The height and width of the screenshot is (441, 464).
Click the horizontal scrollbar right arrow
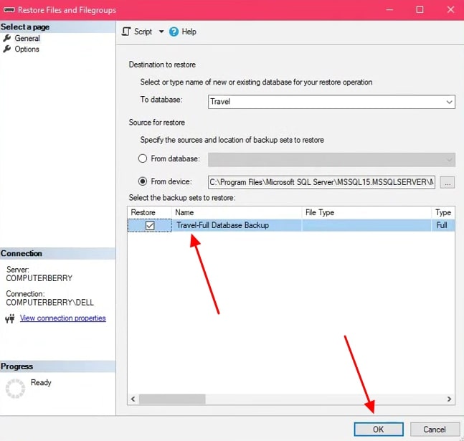tap(449, 399)
